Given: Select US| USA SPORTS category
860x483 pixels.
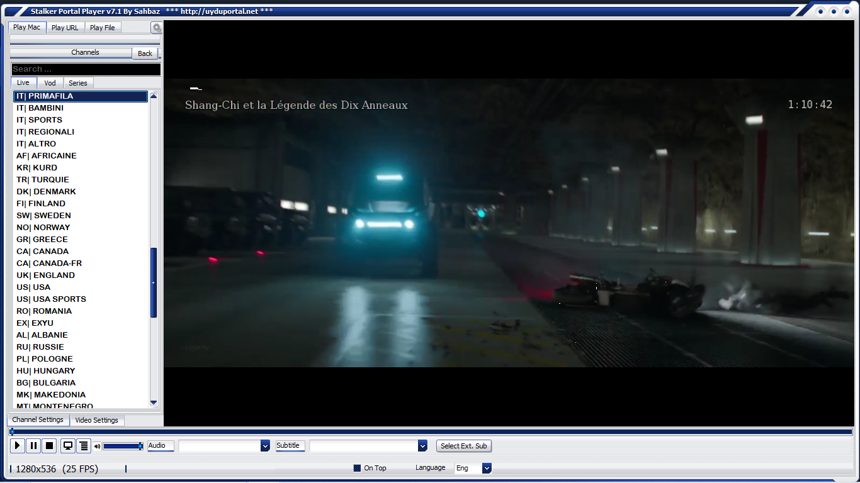Looking at the screenshot, I should point(81,299).
